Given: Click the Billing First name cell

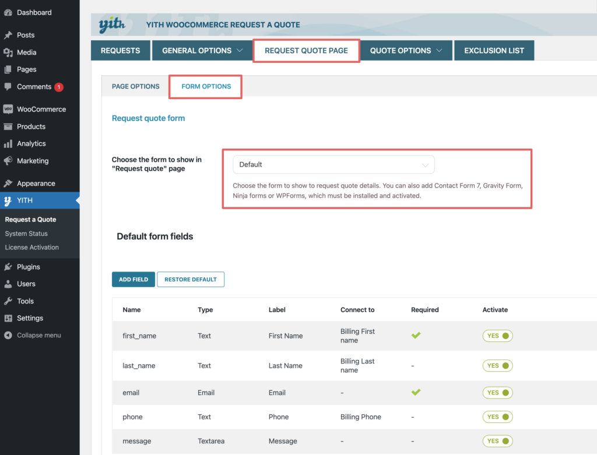Looking at the screenshot, I should tap(357, 336).
